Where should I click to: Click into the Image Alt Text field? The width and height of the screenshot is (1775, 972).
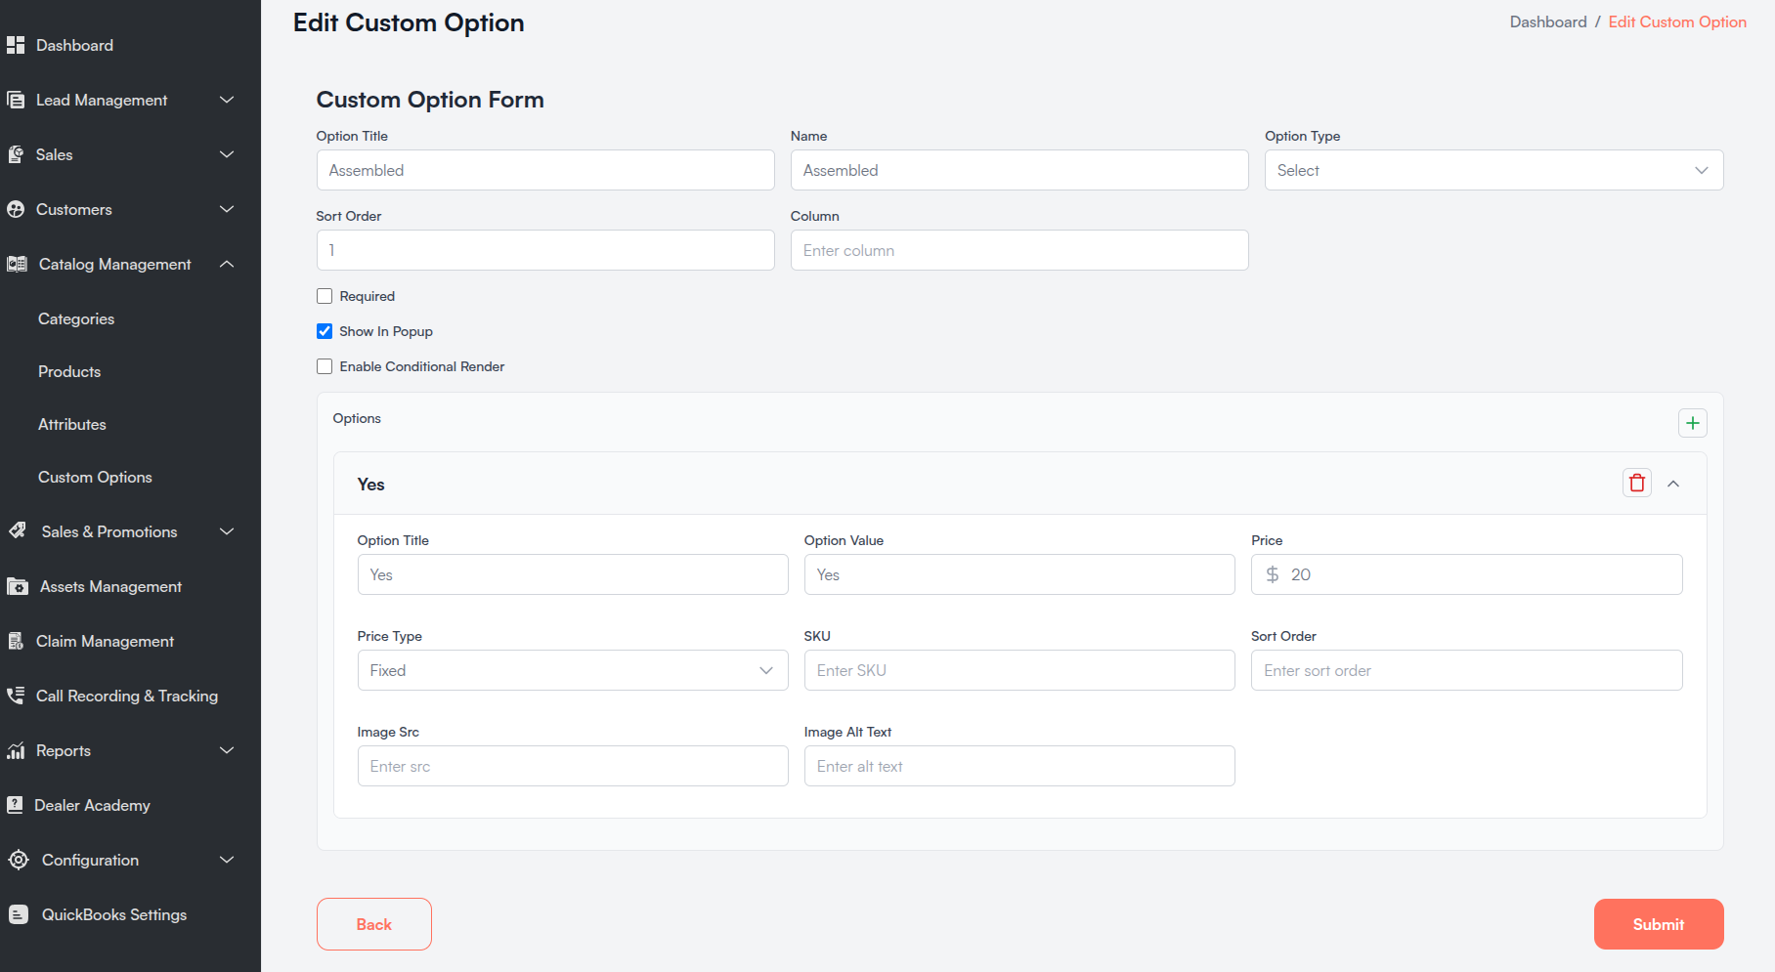(1019, 766)
